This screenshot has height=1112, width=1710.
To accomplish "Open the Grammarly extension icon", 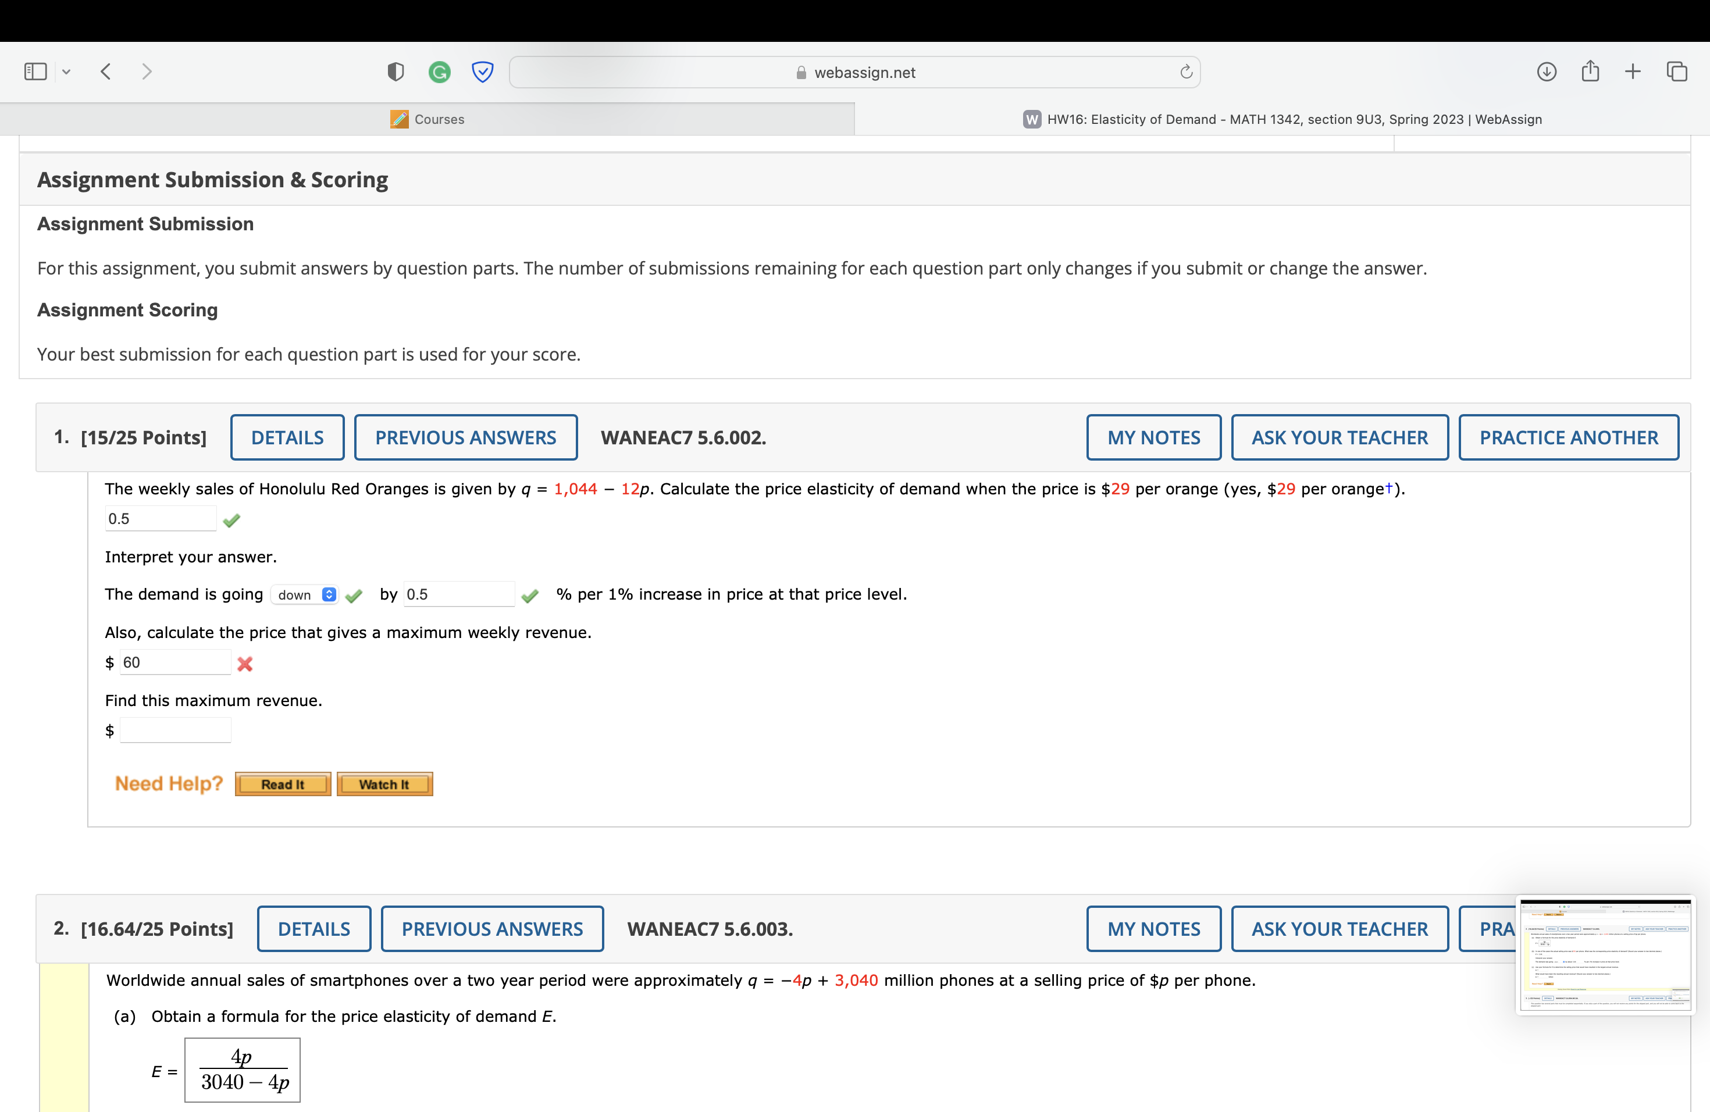I will [439, 72].
